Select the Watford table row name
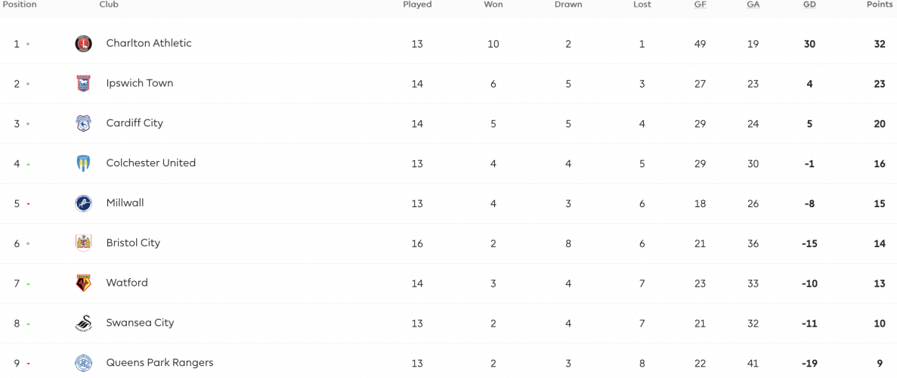The width and height of the screenshot is (897, 378). coord(127,282)
